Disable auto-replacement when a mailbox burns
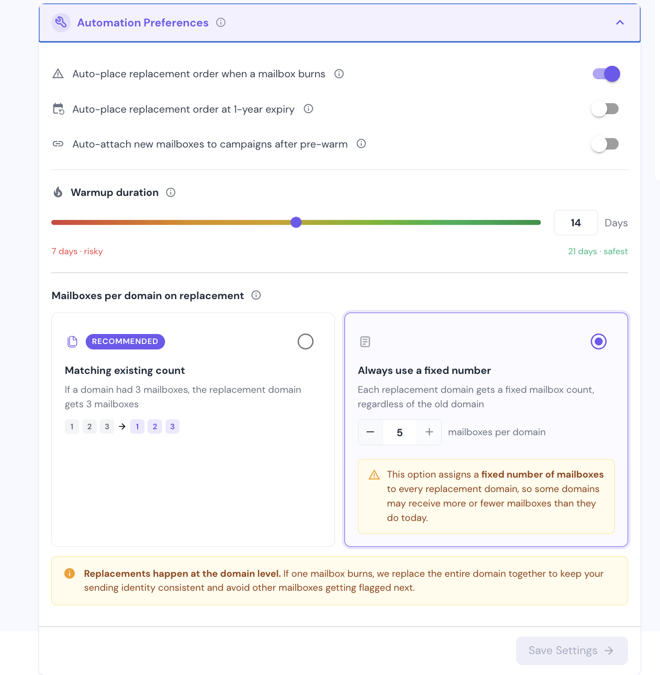This screenshot has height=675, width=660. tap(606, 74)
